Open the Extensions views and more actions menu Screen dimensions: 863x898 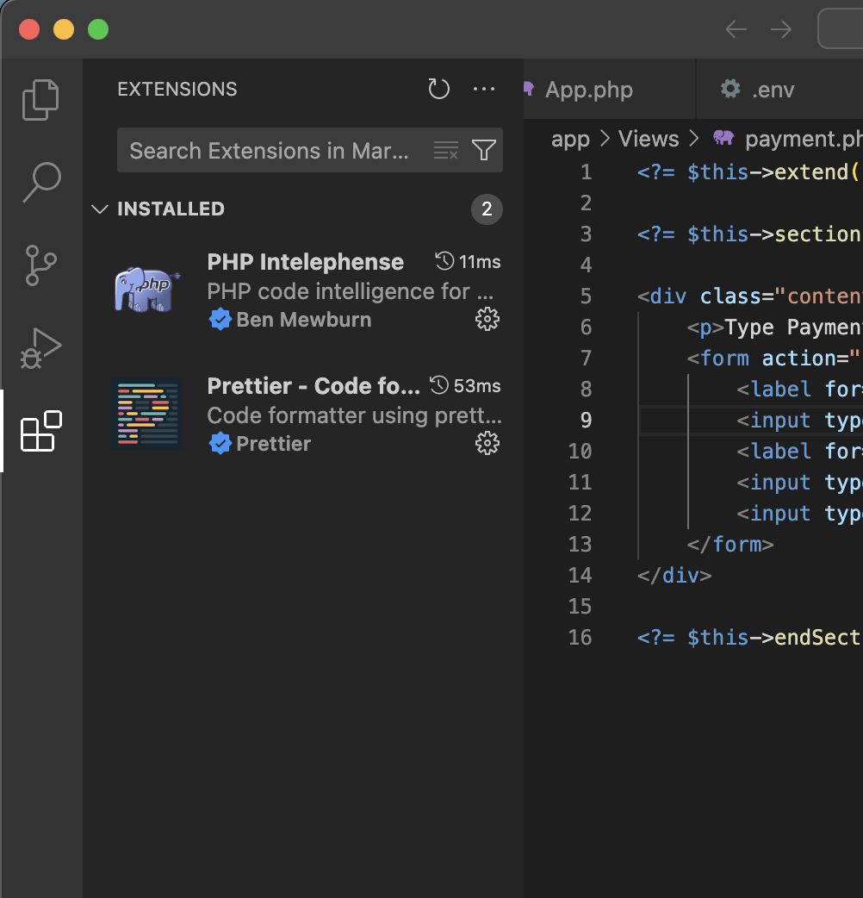[484, 89]
